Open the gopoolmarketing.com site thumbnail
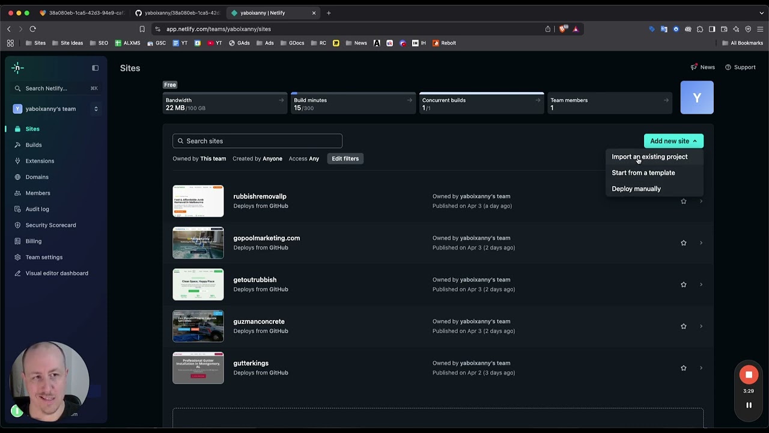Screen dimensions: 769x433 tap(198, 243)
